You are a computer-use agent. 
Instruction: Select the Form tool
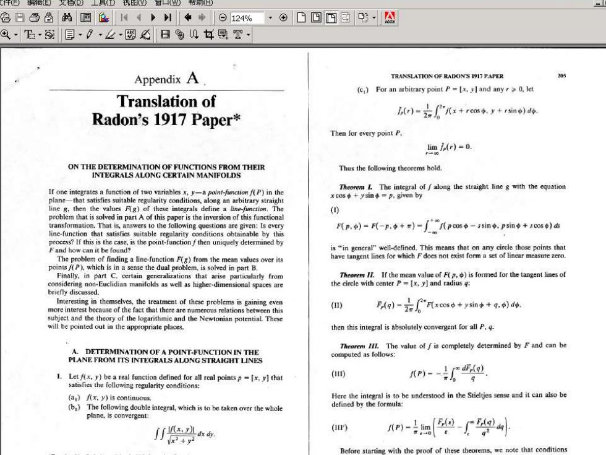[x=223, y=35]
